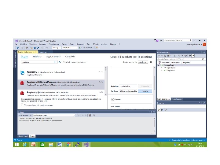Clear the NuGet search text with the X

pos(55,62)
